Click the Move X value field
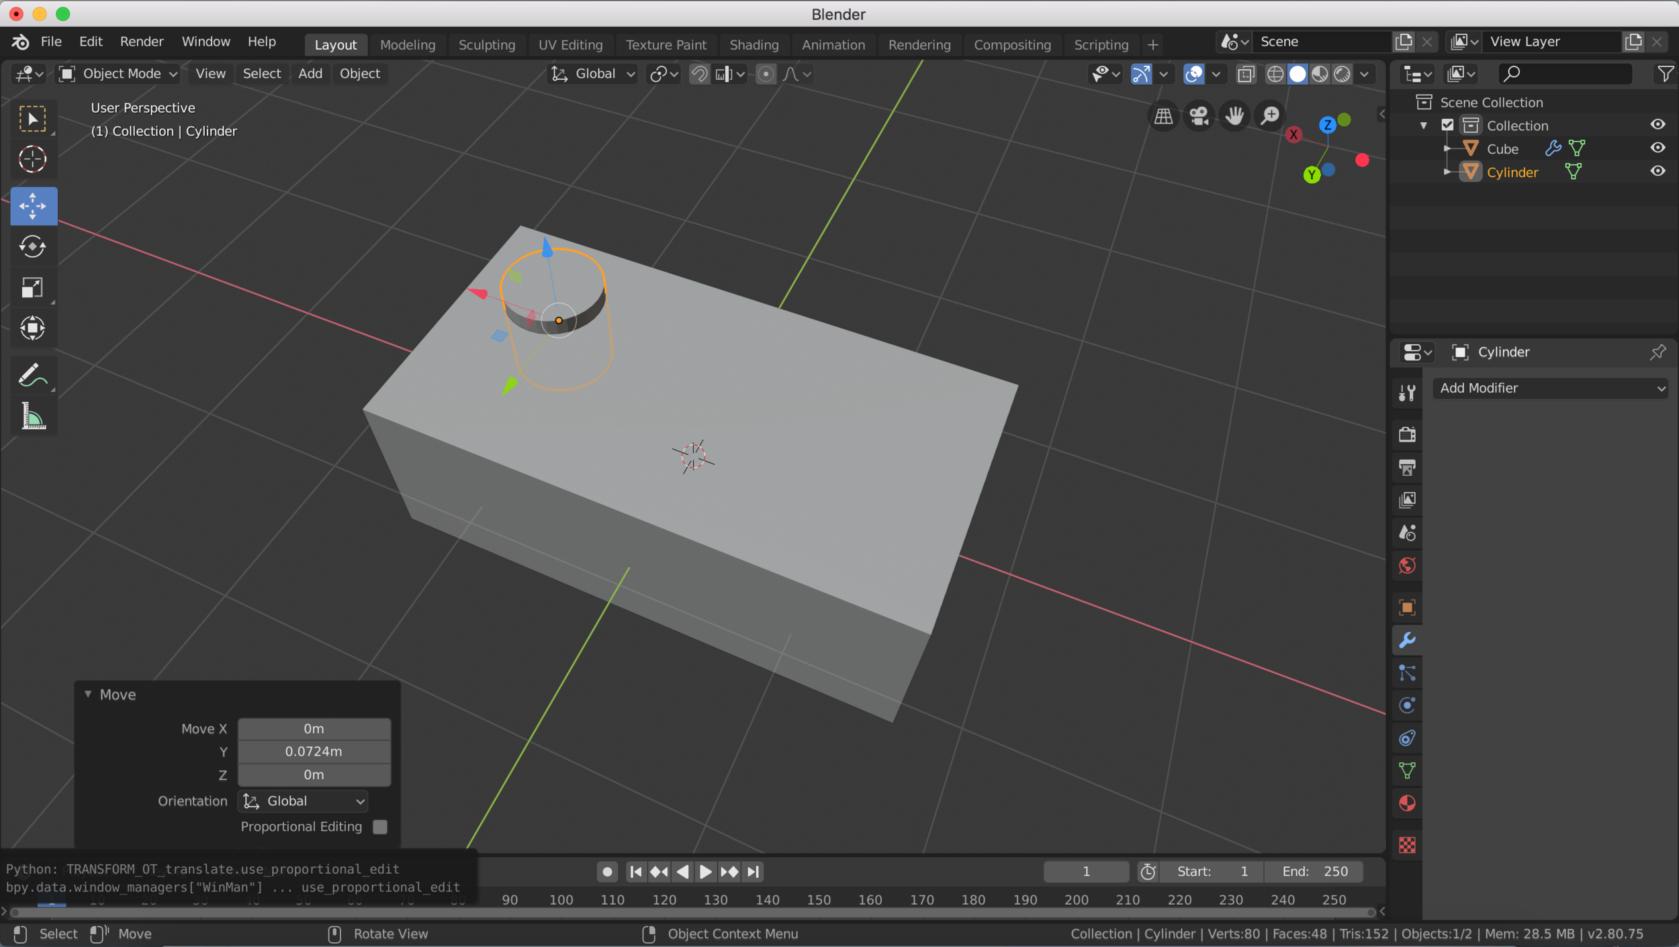Screen dimensions: 1679x947 tap(314, 728)
